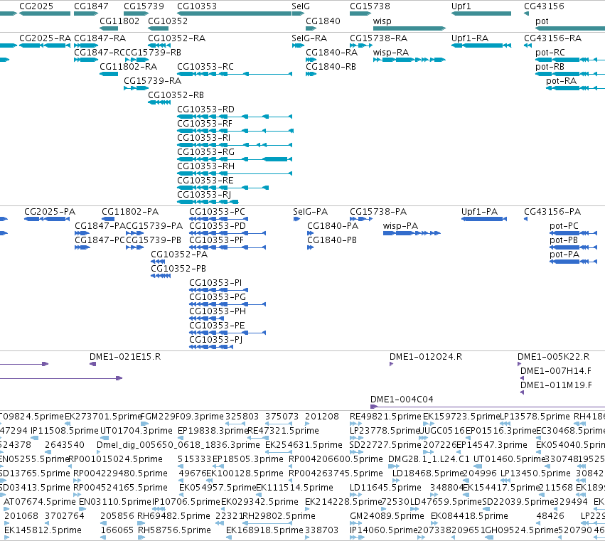This screenshot has height=541, width=605.
Task: Open the CG15738 gene label
Action: [370, 6]
